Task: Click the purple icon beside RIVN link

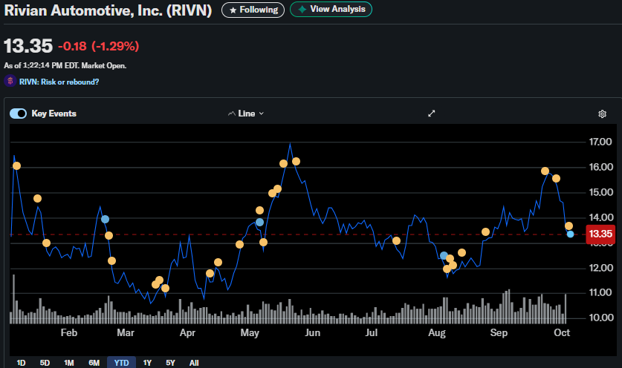Action: (x=10, y=81)
